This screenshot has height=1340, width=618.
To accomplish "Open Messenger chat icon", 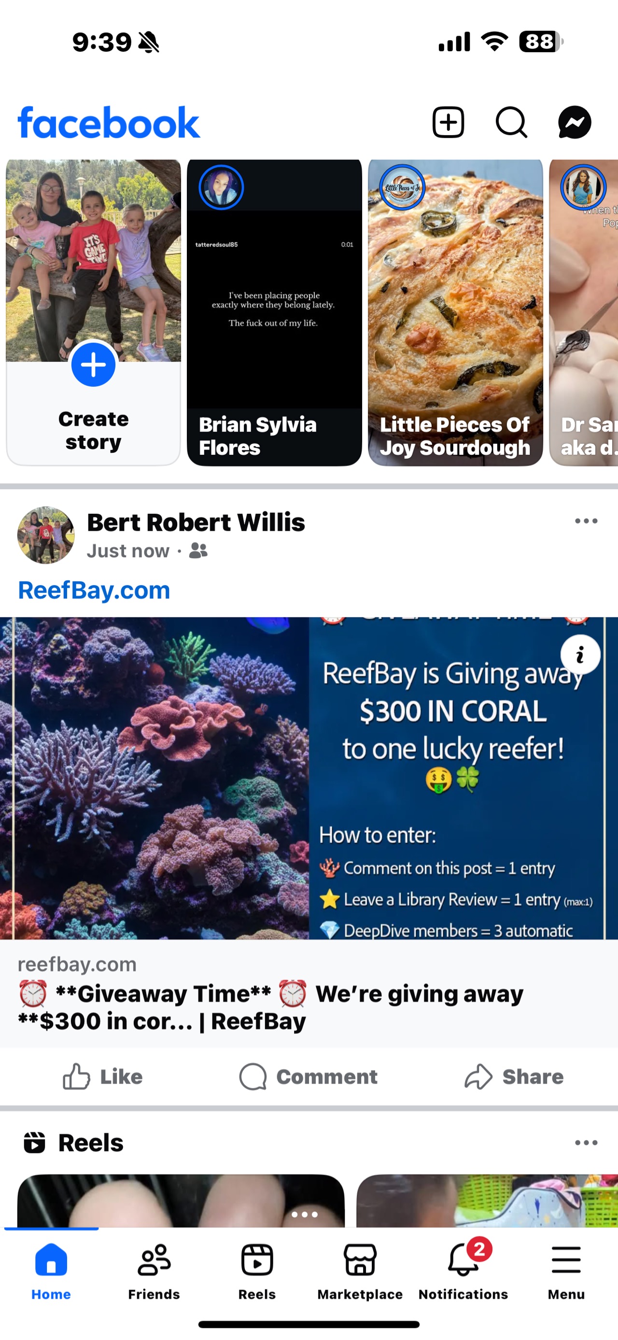I will [574, 123].
